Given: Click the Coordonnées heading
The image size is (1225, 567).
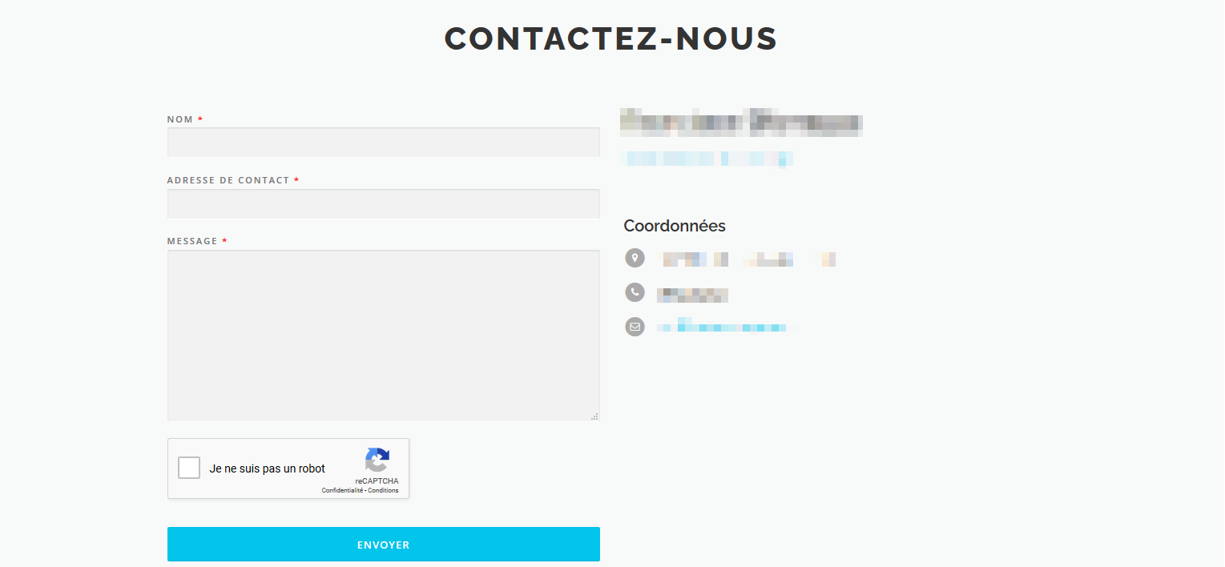Looking at the screenshot, I should click(675, 226).
